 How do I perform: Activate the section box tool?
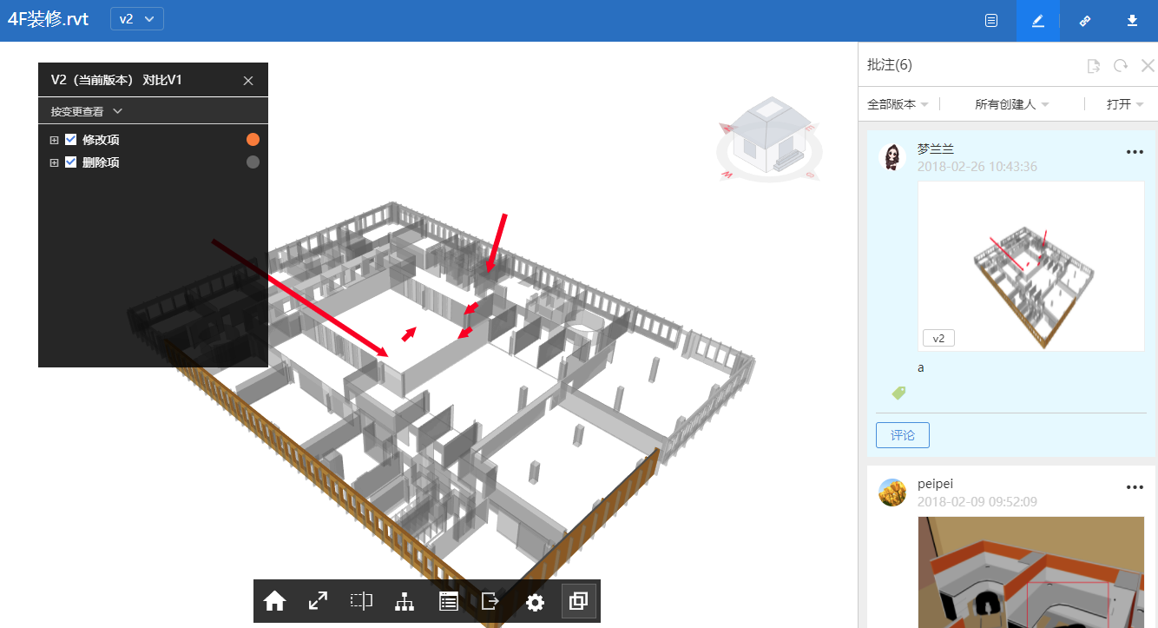point(361,601)
